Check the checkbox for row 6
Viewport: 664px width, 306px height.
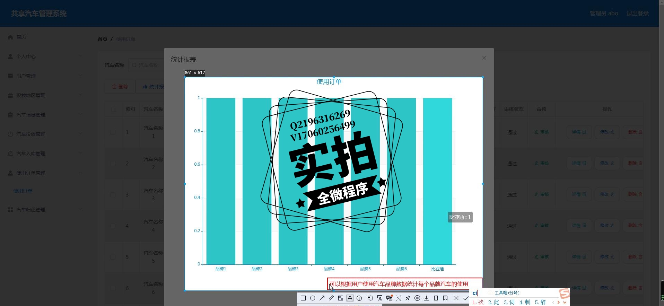(113, 288)
